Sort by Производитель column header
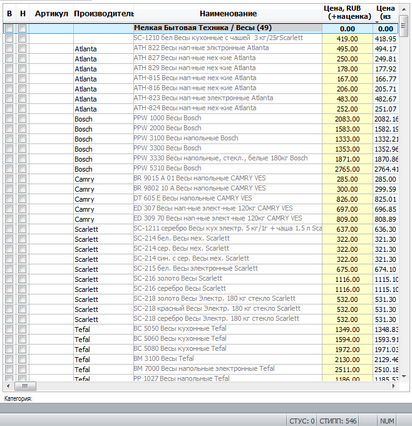 pyautogui.click(x=103, y=13)
